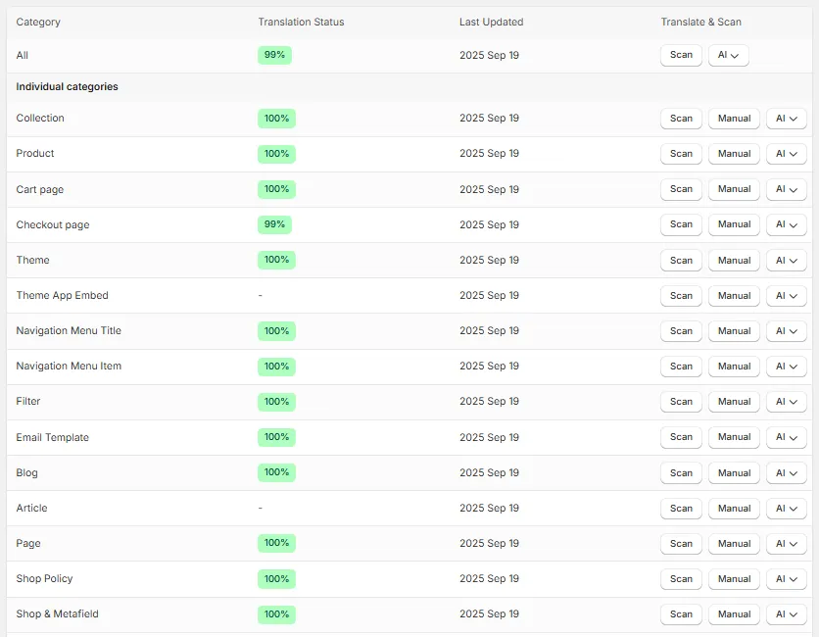Expand AI dropdown for Collection
Screen dimensions: 819x637
(x=786, y=119)
